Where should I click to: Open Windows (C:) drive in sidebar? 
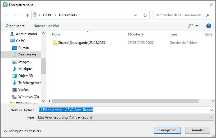[26, 97]
